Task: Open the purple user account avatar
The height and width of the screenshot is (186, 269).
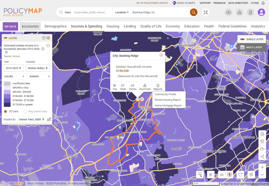Action: tap(261, 12)
